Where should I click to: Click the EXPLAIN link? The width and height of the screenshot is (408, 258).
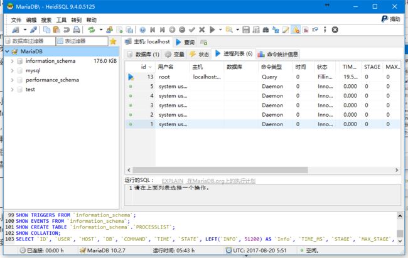[172, 181]
